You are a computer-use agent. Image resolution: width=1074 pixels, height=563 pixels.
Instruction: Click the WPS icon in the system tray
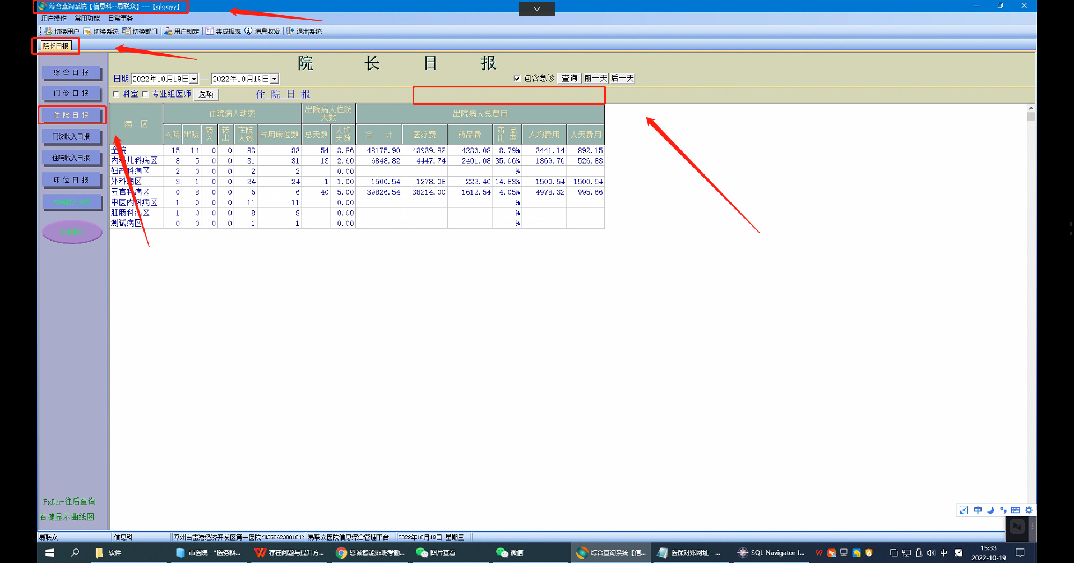tap(819, 553)
